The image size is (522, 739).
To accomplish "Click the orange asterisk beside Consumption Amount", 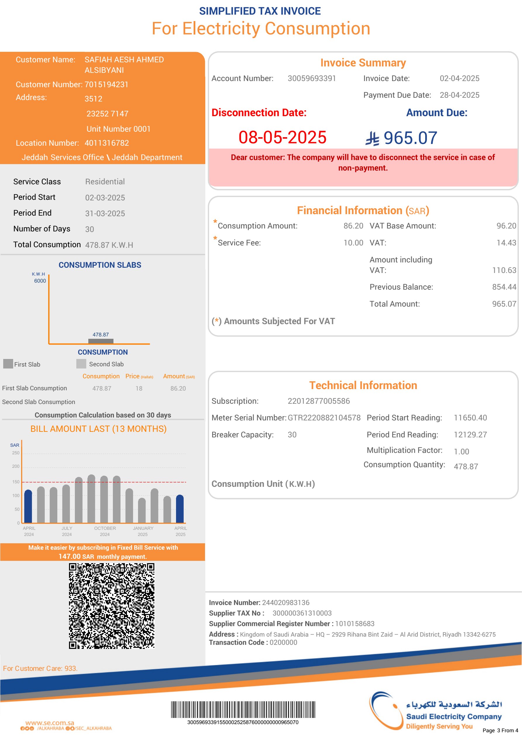I will [215, 222].
